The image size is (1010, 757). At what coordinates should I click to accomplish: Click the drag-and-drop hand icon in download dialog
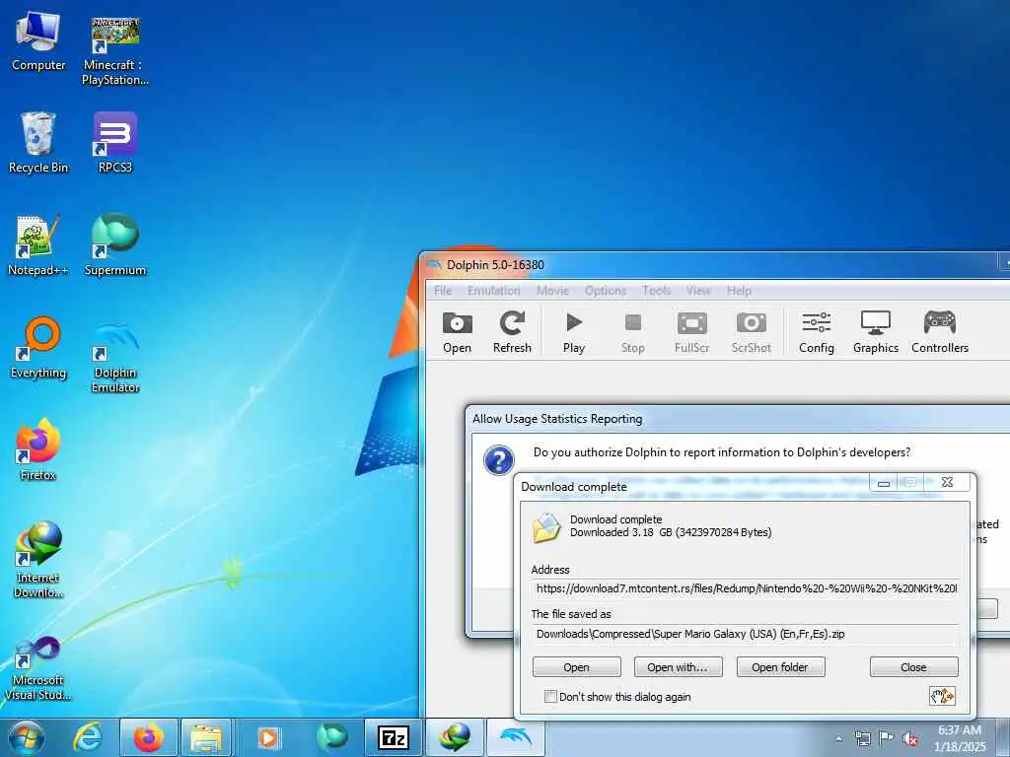point(942,696)
